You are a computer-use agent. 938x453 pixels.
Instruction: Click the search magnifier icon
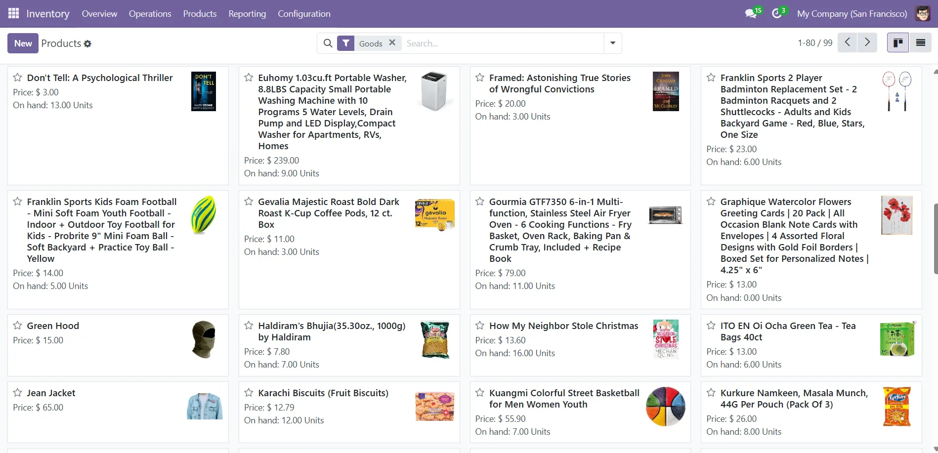point(328,43)
